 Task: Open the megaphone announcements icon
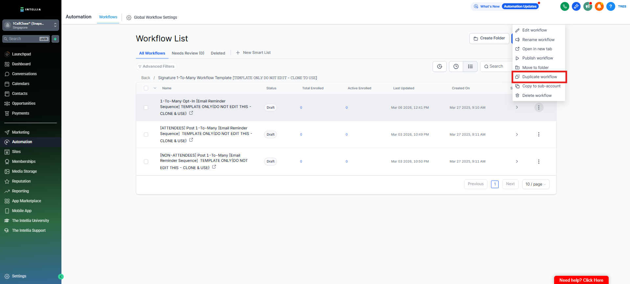point(588,6)
